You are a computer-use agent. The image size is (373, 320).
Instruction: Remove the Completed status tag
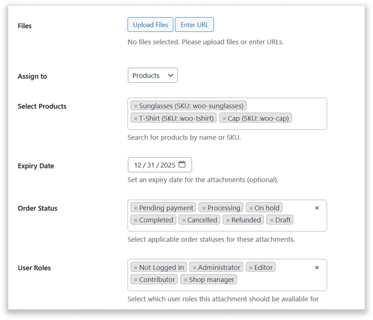click(x=136, y=220)
